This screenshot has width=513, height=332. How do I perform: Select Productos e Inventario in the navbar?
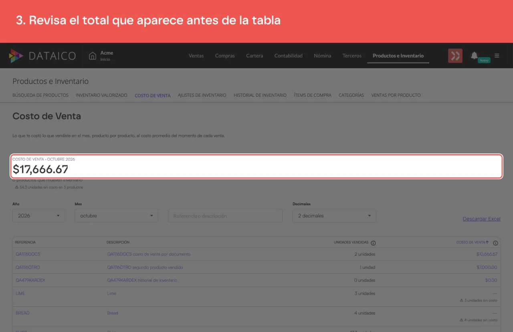tap(398, 56)
